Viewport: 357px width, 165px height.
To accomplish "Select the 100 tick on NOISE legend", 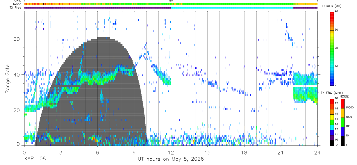I will pyautogui.click(x=348, y=126).
